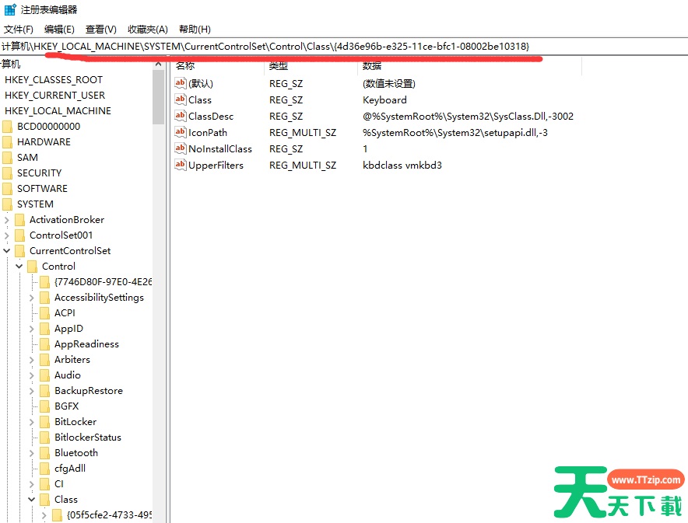
Task: Select the cfgAdll key
Action: pos(70,469)
